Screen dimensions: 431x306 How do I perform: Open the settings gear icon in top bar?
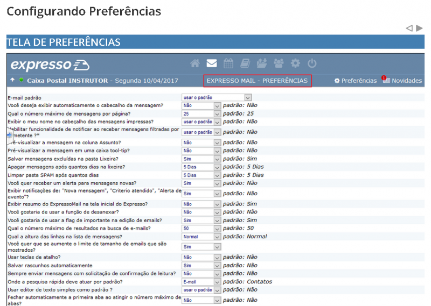tap(295, 63)
